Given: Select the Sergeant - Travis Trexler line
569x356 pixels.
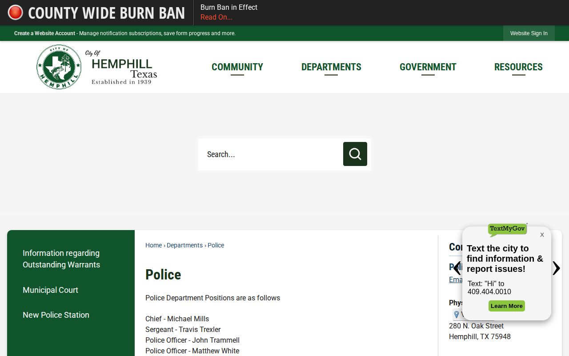Looking at the screenshot, I should click(183, 330).
